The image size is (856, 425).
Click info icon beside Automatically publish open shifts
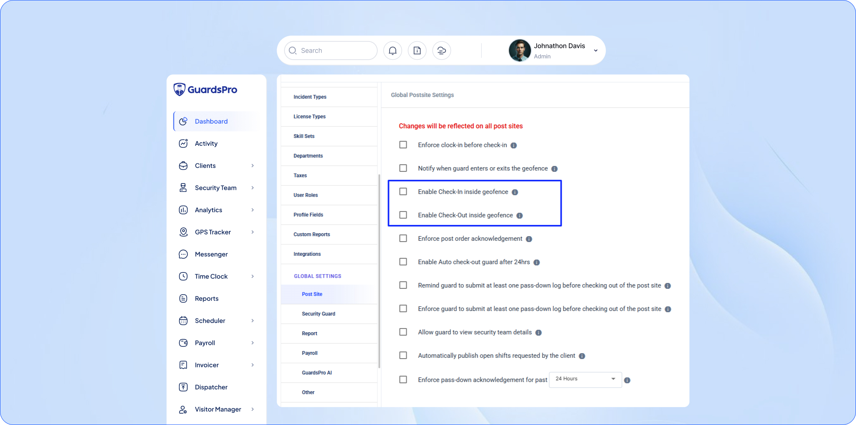pyautogui.click(x=582, y=356)
